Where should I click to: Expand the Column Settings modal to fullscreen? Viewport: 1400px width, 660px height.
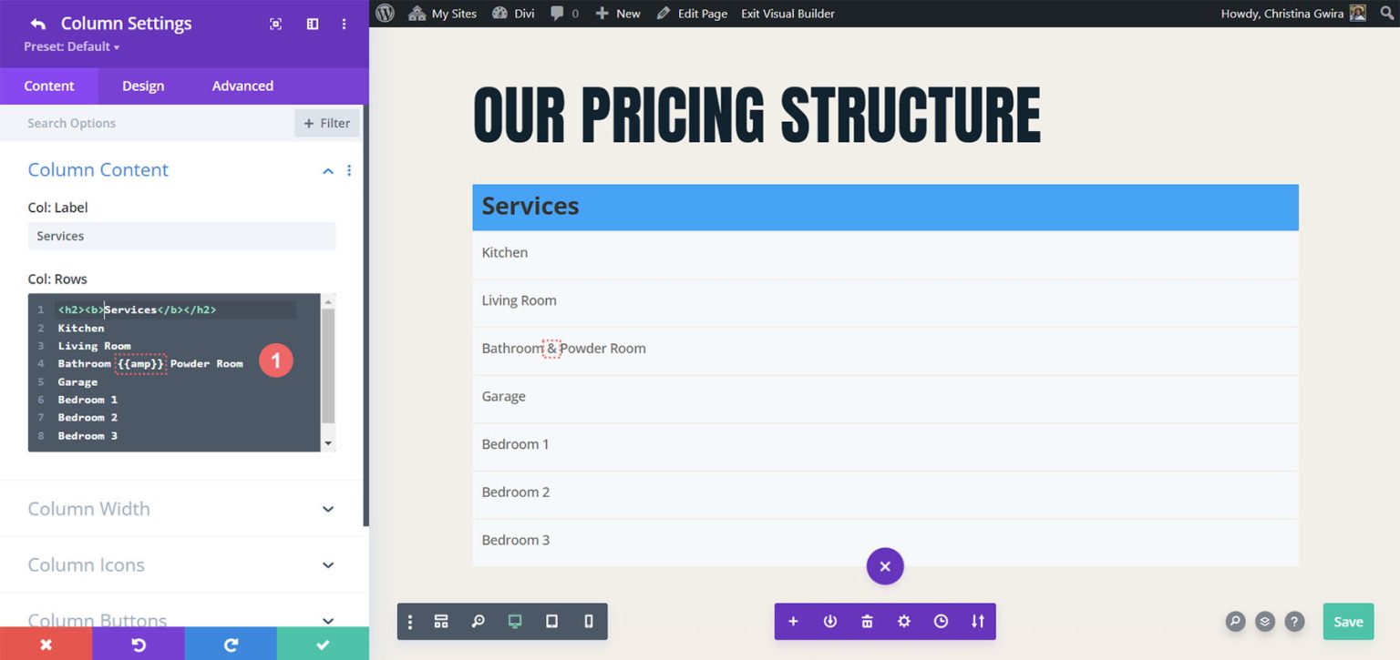[276, 24]
